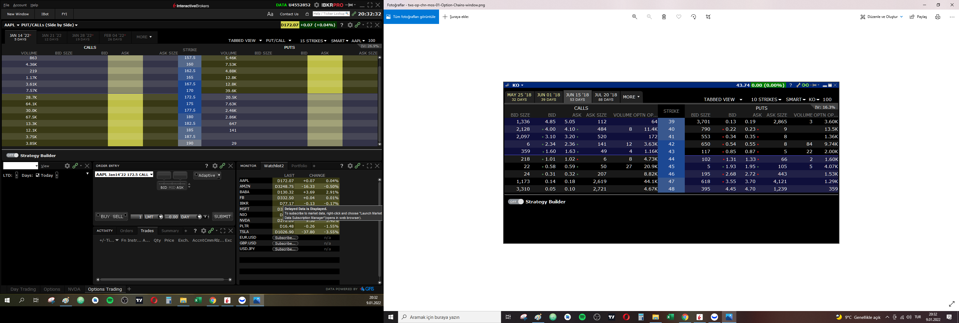Select the BUY radio button
959x323 pixels.
(x=98, y=215)
